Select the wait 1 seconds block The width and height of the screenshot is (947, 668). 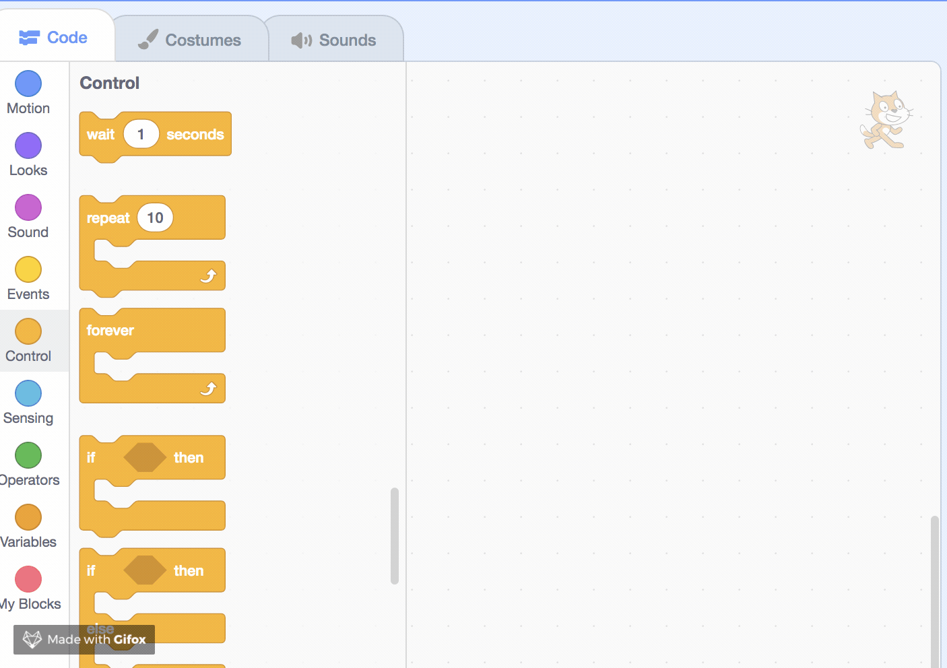pyautogui.click(x=101, y=134)
